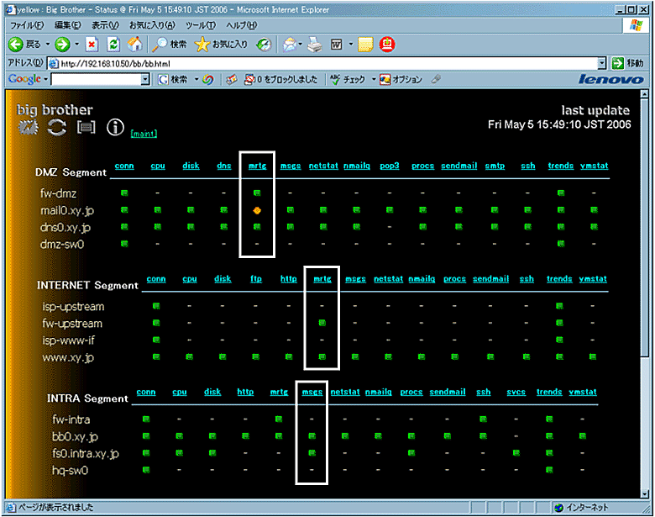
Task: Expand the Google search box dropdown
Action: click(x=145, y=79)
